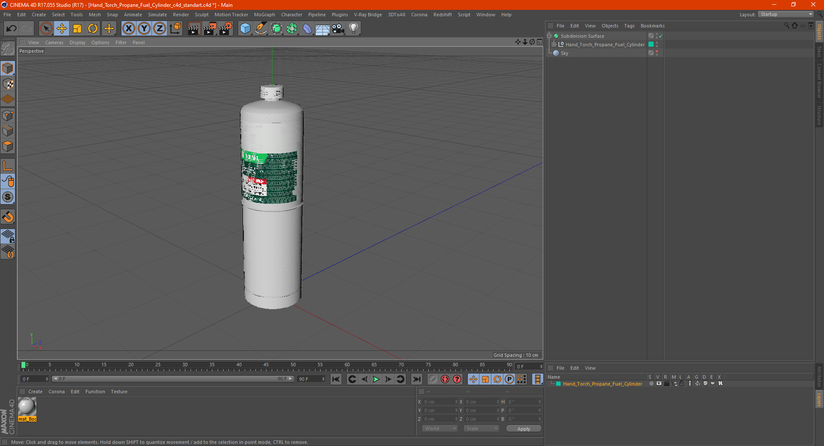Open the Layout Startup dropdown
Image resolution: width=824 pixels, height=446 pixels.
tap(786, 14)
